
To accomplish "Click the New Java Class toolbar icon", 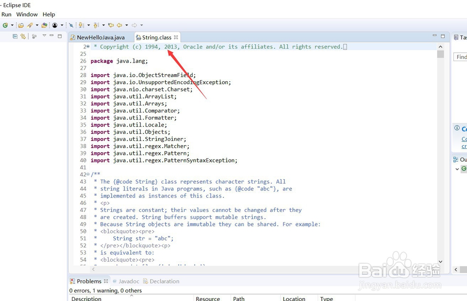I will 5,25.
